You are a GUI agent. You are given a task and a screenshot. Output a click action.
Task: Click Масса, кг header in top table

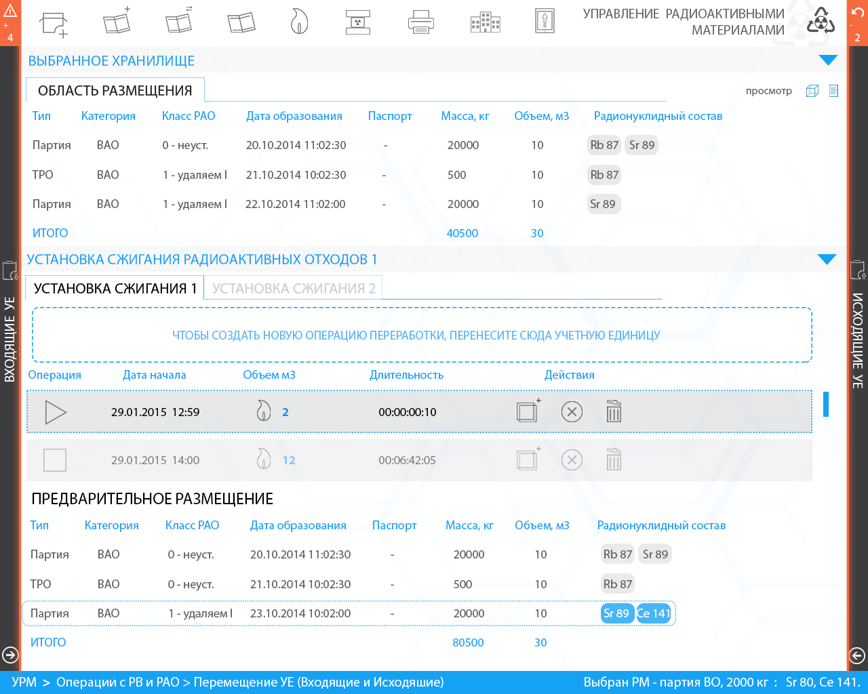[465, 116]
